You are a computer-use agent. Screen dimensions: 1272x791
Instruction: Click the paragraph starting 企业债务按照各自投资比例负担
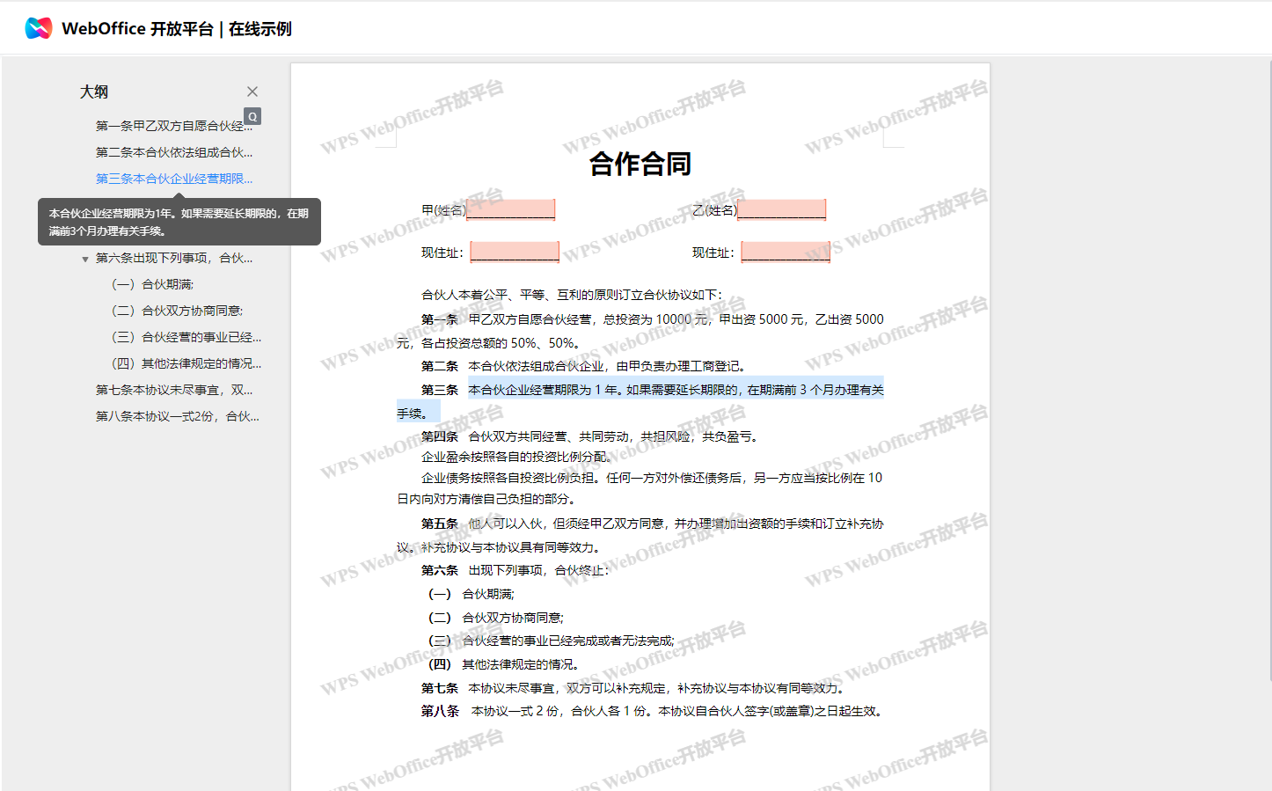tap(640, 488)
